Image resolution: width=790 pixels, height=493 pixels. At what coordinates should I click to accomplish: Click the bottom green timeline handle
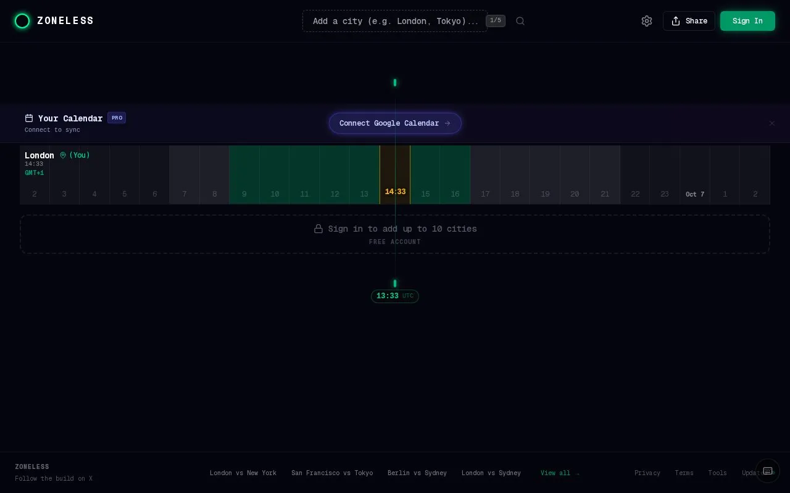[395, 283]
